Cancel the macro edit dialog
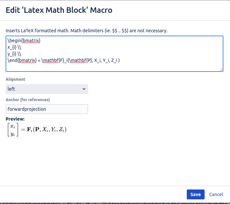Screen dimensions: 230x204 [x=216, y=194]
